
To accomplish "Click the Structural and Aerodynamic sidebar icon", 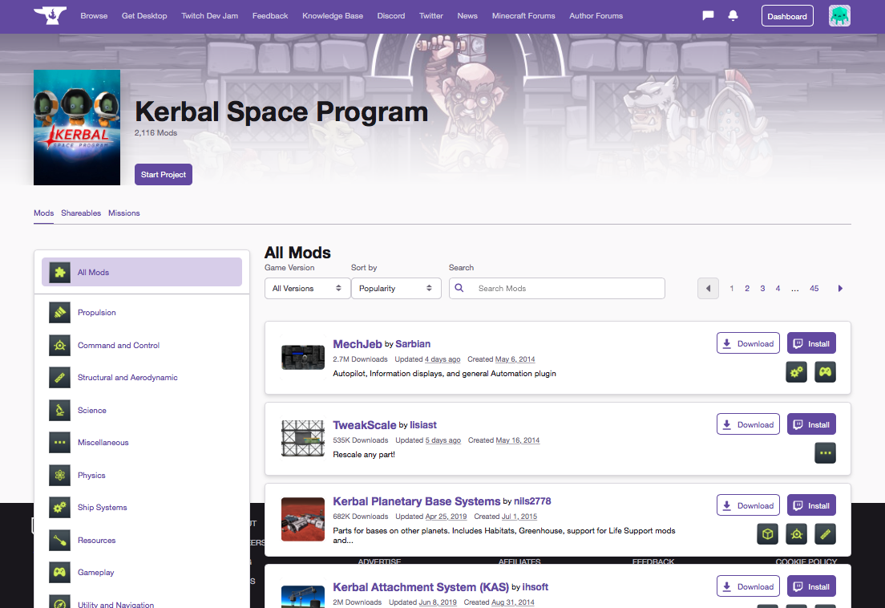I will (60, 378).
